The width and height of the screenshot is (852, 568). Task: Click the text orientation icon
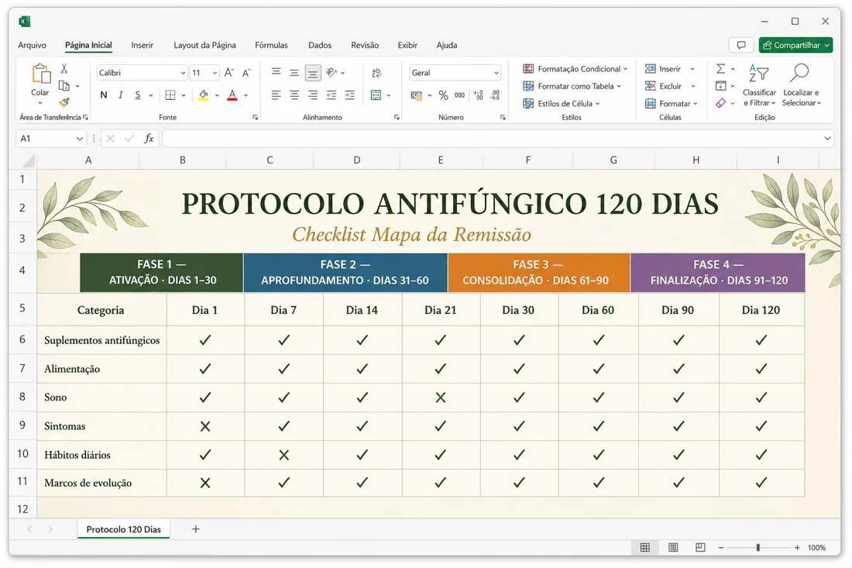click(x=332, y=73)
